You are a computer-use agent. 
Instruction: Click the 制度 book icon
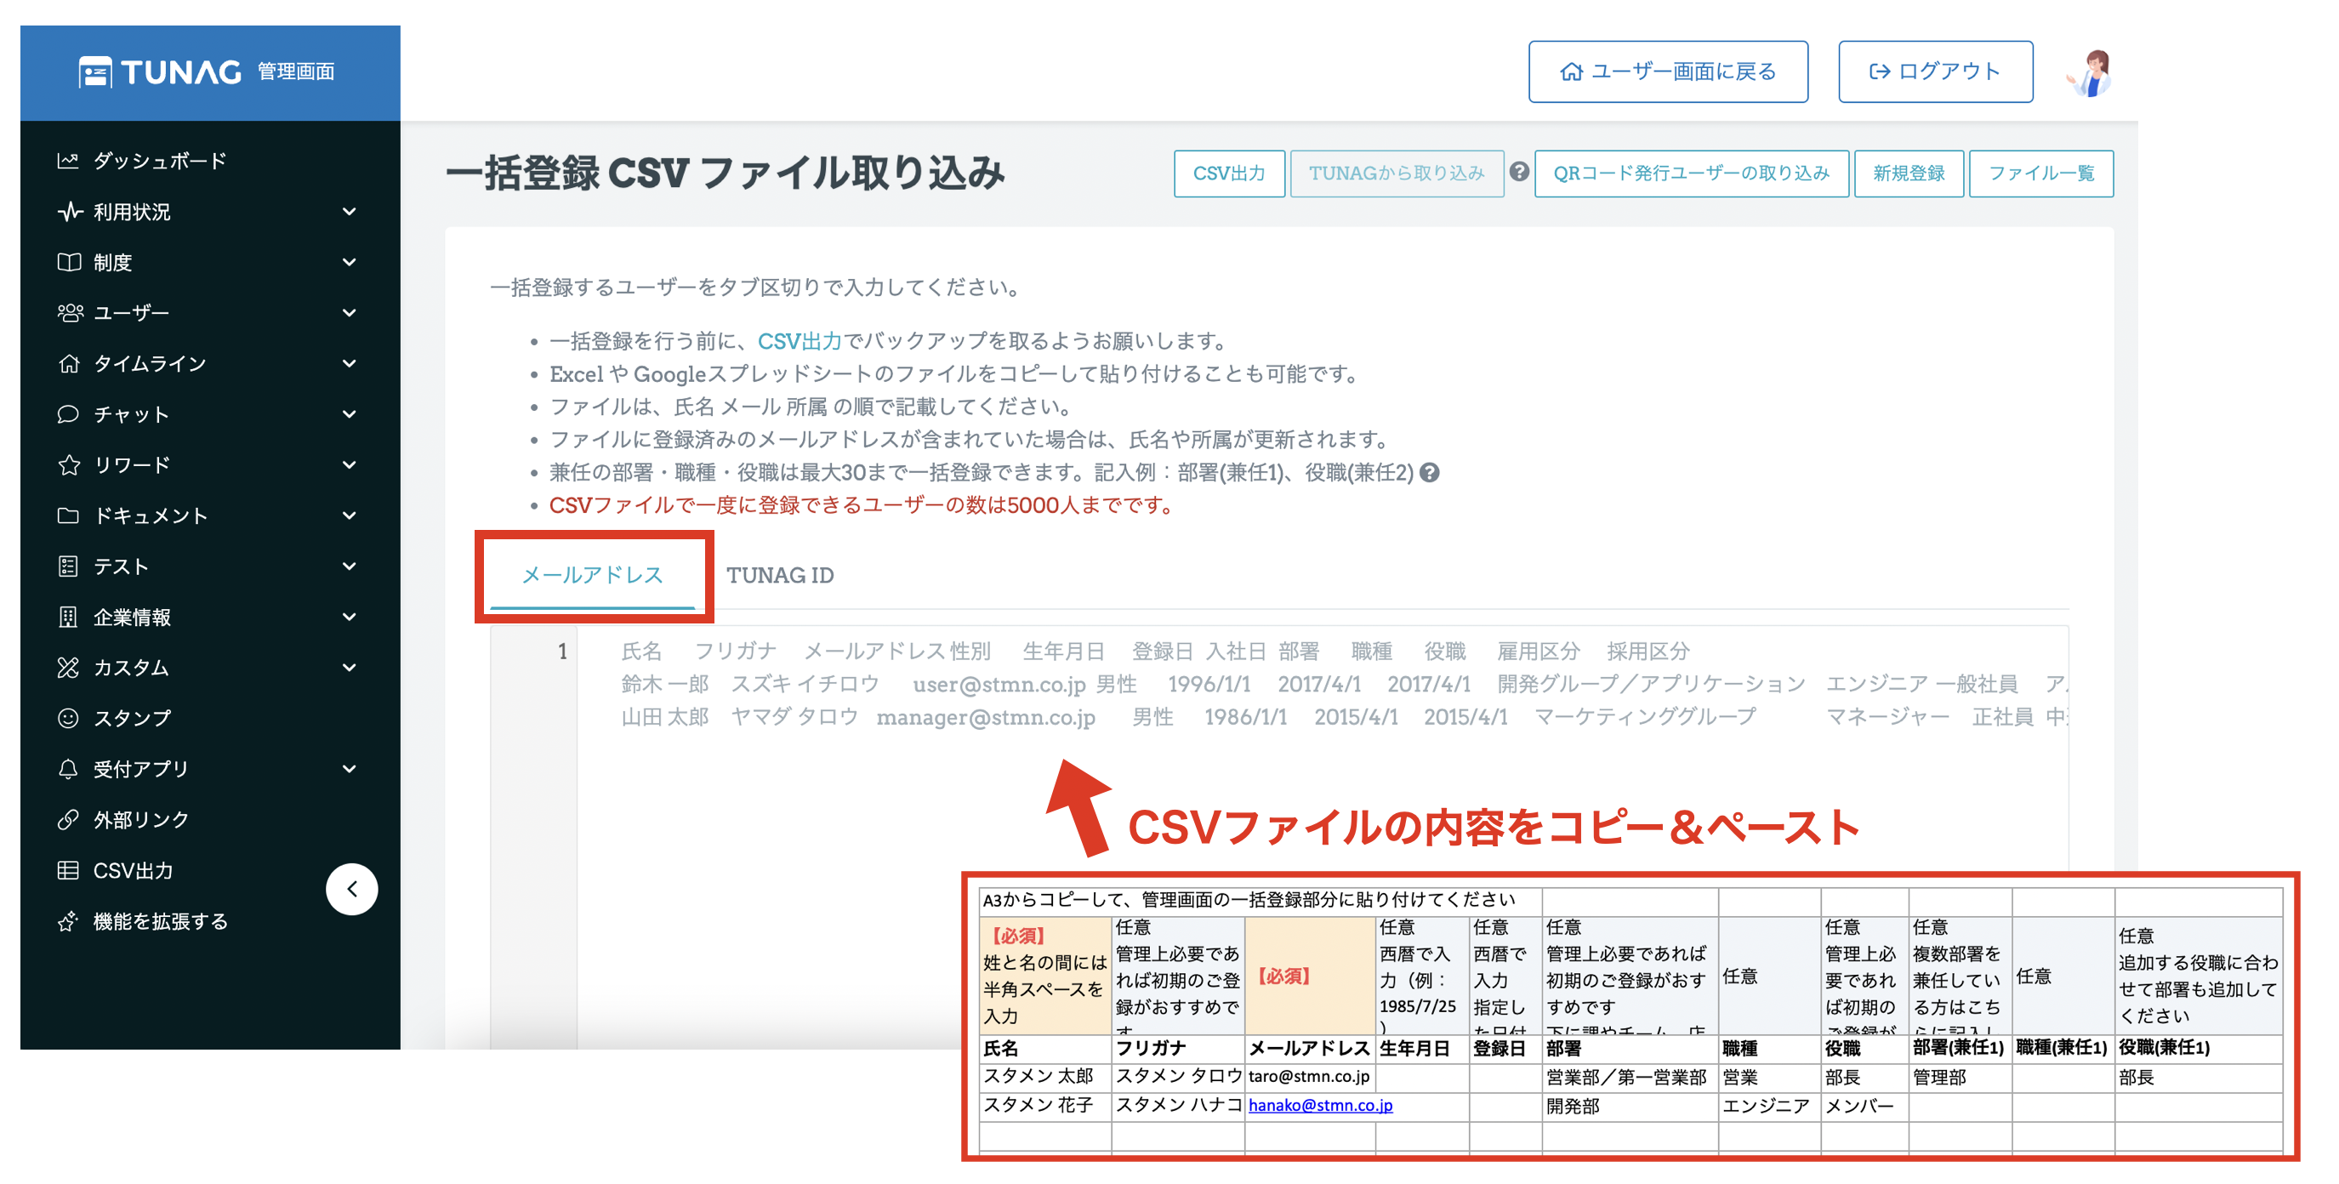(69, 263)
